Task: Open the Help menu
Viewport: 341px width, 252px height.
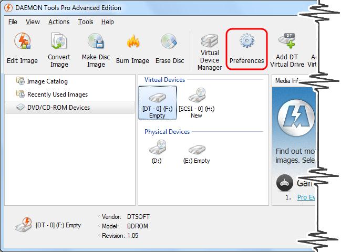Action: coord(107,22)
